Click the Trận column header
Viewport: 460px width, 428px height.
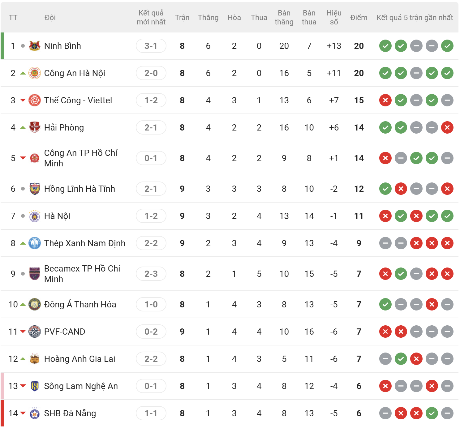182,18
